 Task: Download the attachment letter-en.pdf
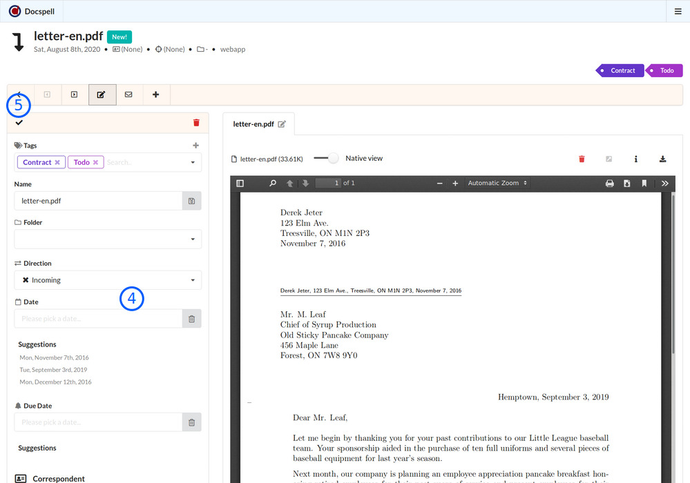[662, 159]
